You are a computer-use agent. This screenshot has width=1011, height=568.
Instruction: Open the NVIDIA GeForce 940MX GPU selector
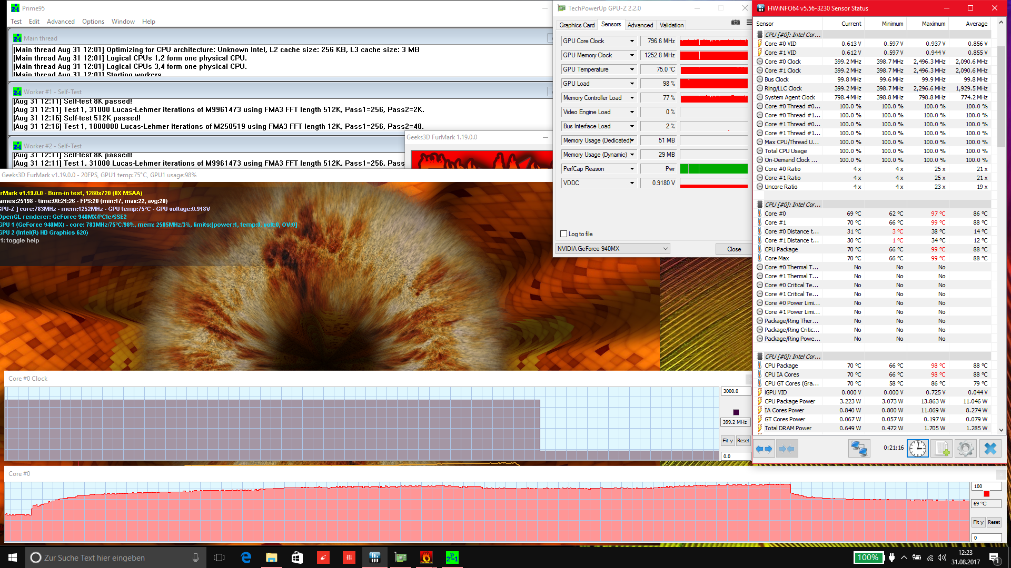613,249
